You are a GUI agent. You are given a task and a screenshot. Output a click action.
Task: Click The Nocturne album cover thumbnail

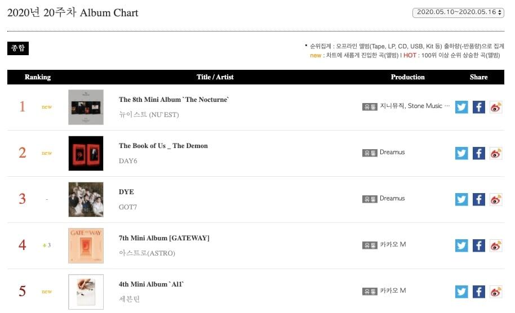tap(86, 107)
